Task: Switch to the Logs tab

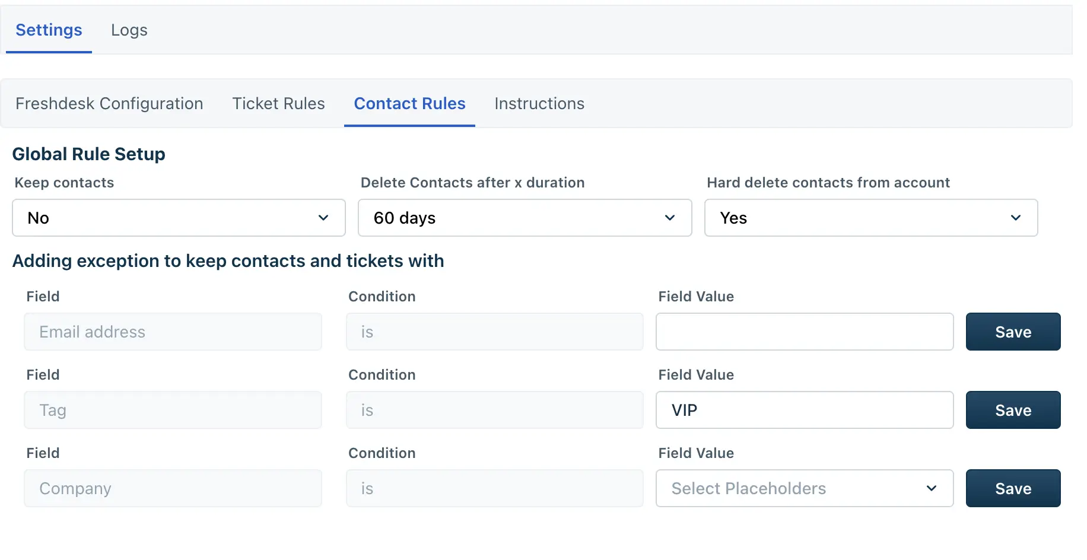Action: pos(129,30)
